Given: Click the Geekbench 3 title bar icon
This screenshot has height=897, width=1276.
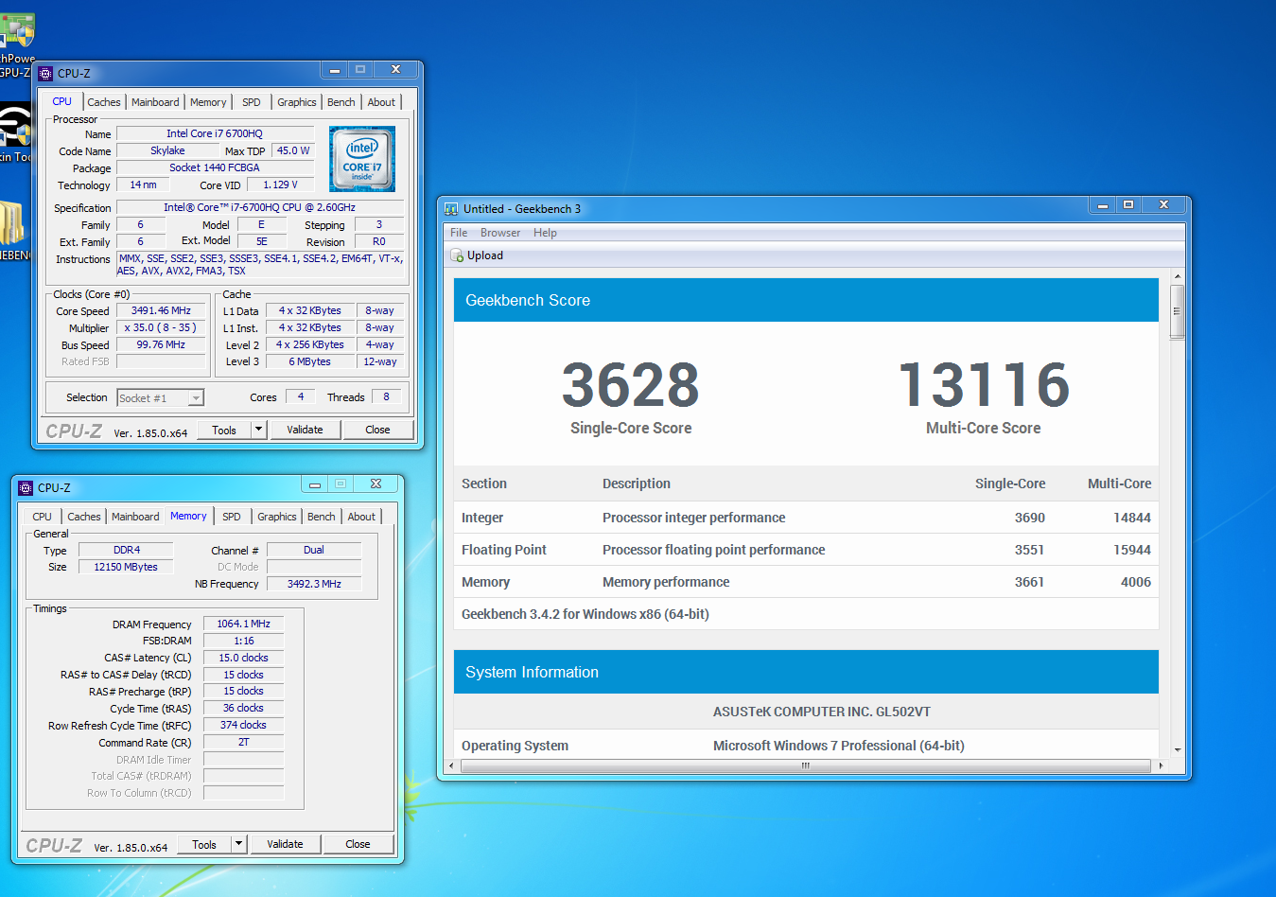Looking at the screenshot, I should click(x=451, y=208).
